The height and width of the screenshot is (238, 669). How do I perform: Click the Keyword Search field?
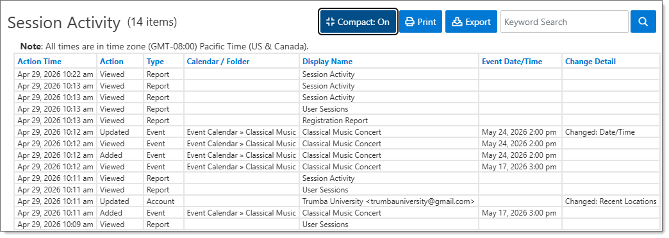pos(564,22)
